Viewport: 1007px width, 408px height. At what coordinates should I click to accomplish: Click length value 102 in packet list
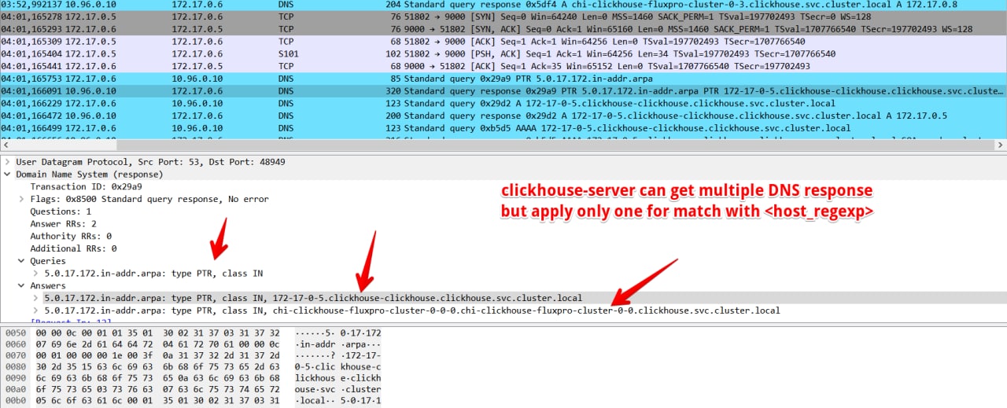393,53
